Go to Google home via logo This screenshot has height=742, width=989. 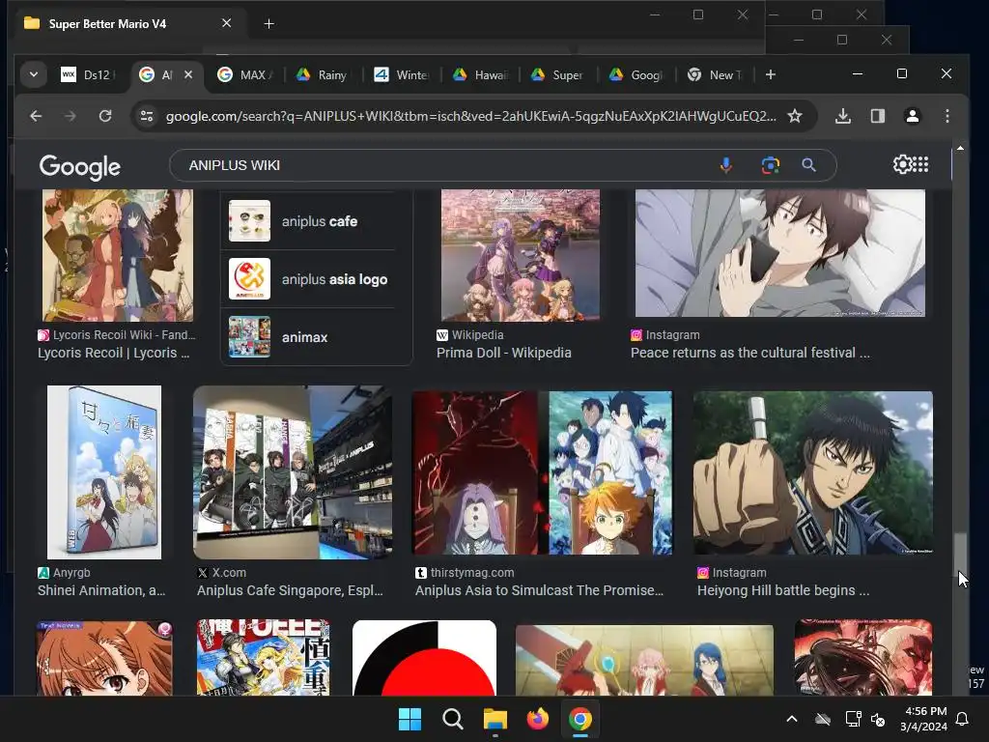point(79,166)
